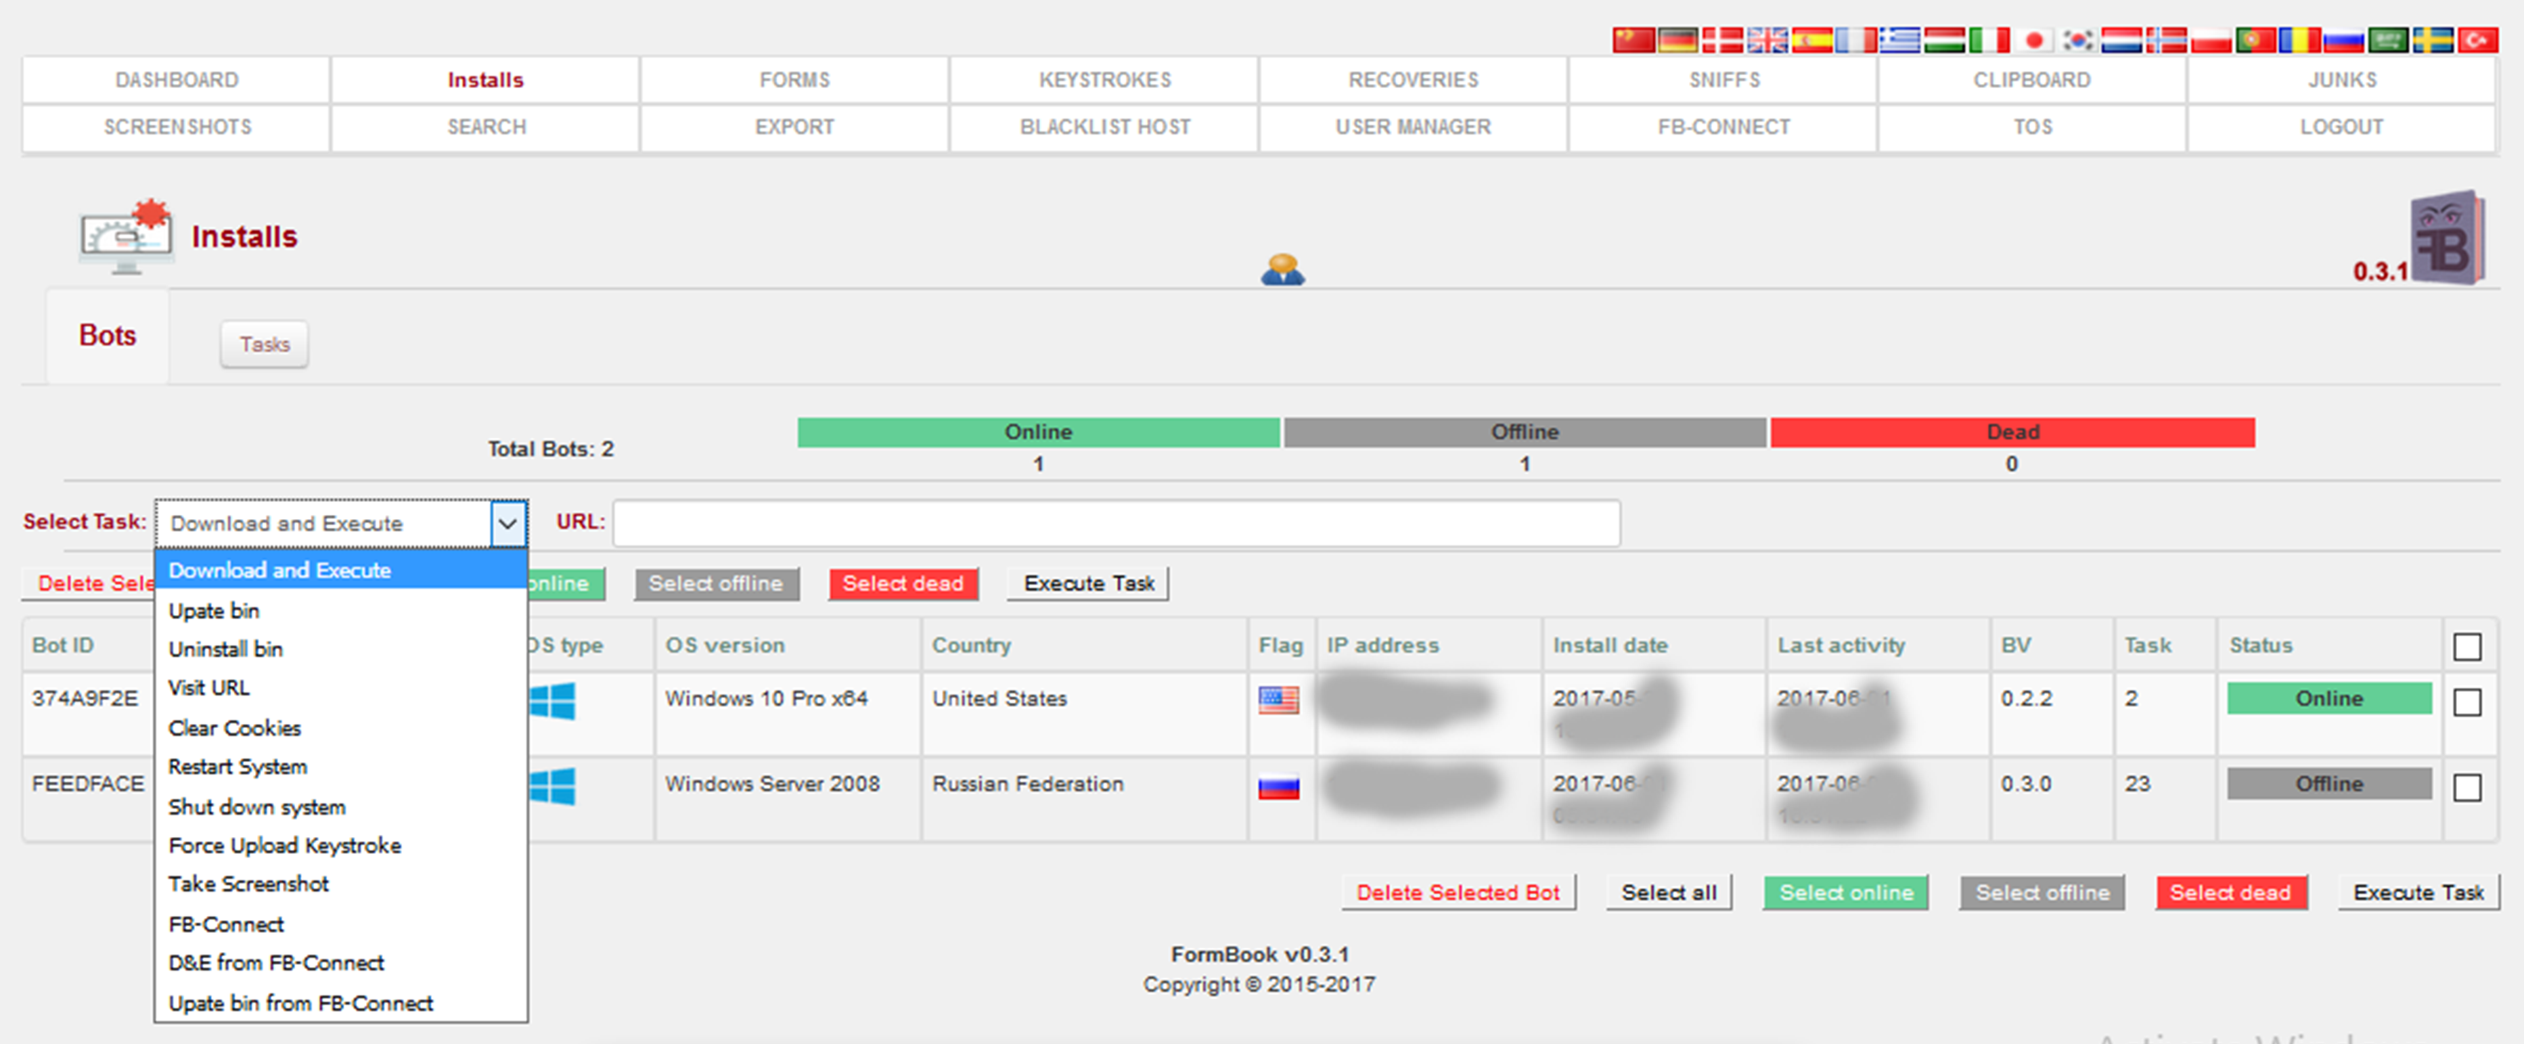Tick the select-all checkbox in the table header
Image resolution: width=2524 pixels, height=1044 pixels.
click(2467, 646)
